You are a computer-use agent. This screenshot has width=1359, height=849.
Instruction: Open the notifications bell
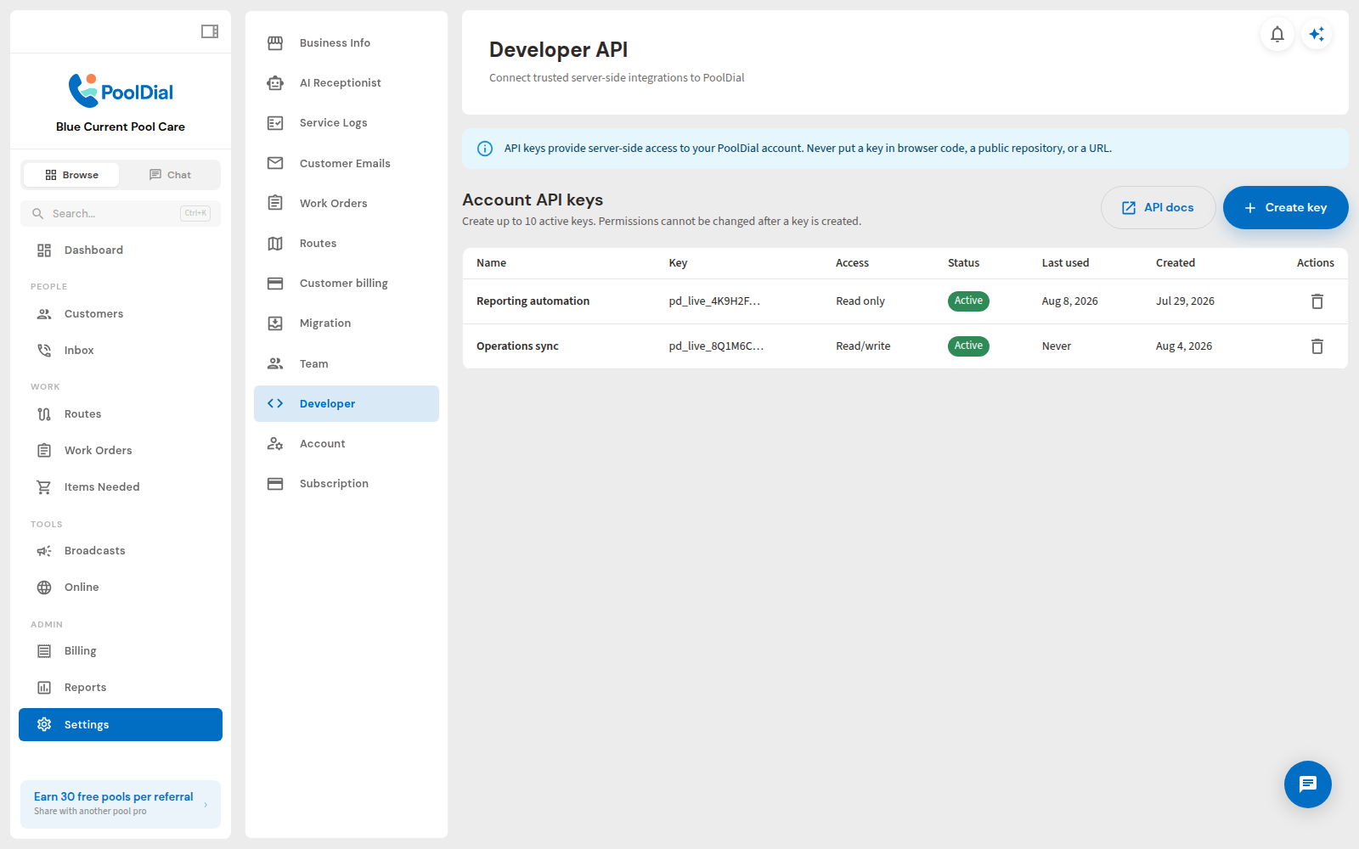1277,34
